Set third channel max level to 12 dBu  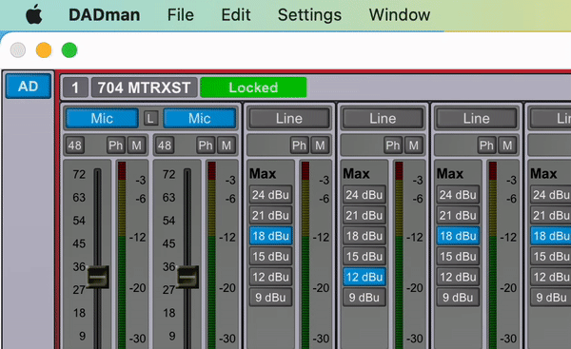click(270, 277)
